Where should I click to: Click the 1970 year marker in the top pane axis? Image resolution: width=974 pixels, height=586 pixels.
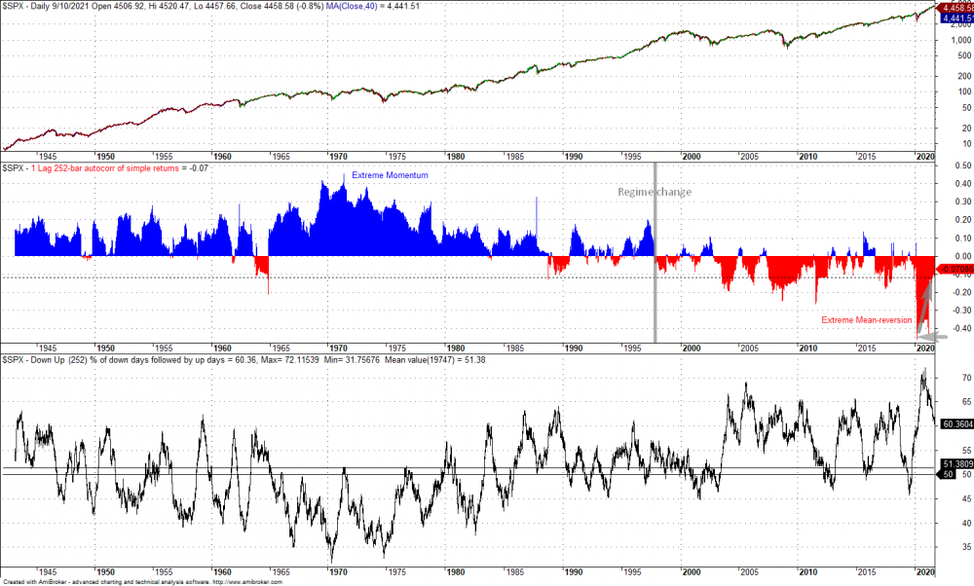pos(338,156)
